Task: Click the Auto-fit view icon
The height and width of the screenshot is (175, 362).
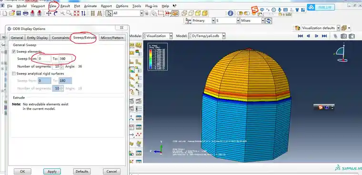Action: (x=76, y=13)
